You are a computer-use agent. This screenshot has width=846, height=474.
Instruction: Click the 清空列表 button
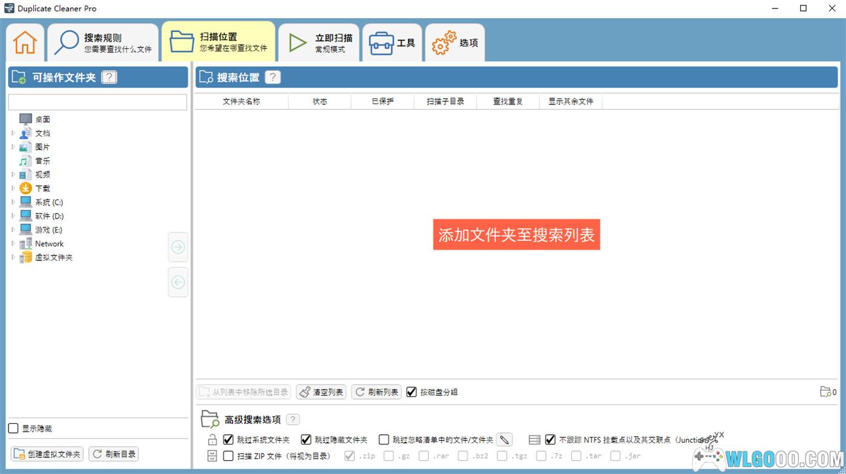[x=321, y=392]
